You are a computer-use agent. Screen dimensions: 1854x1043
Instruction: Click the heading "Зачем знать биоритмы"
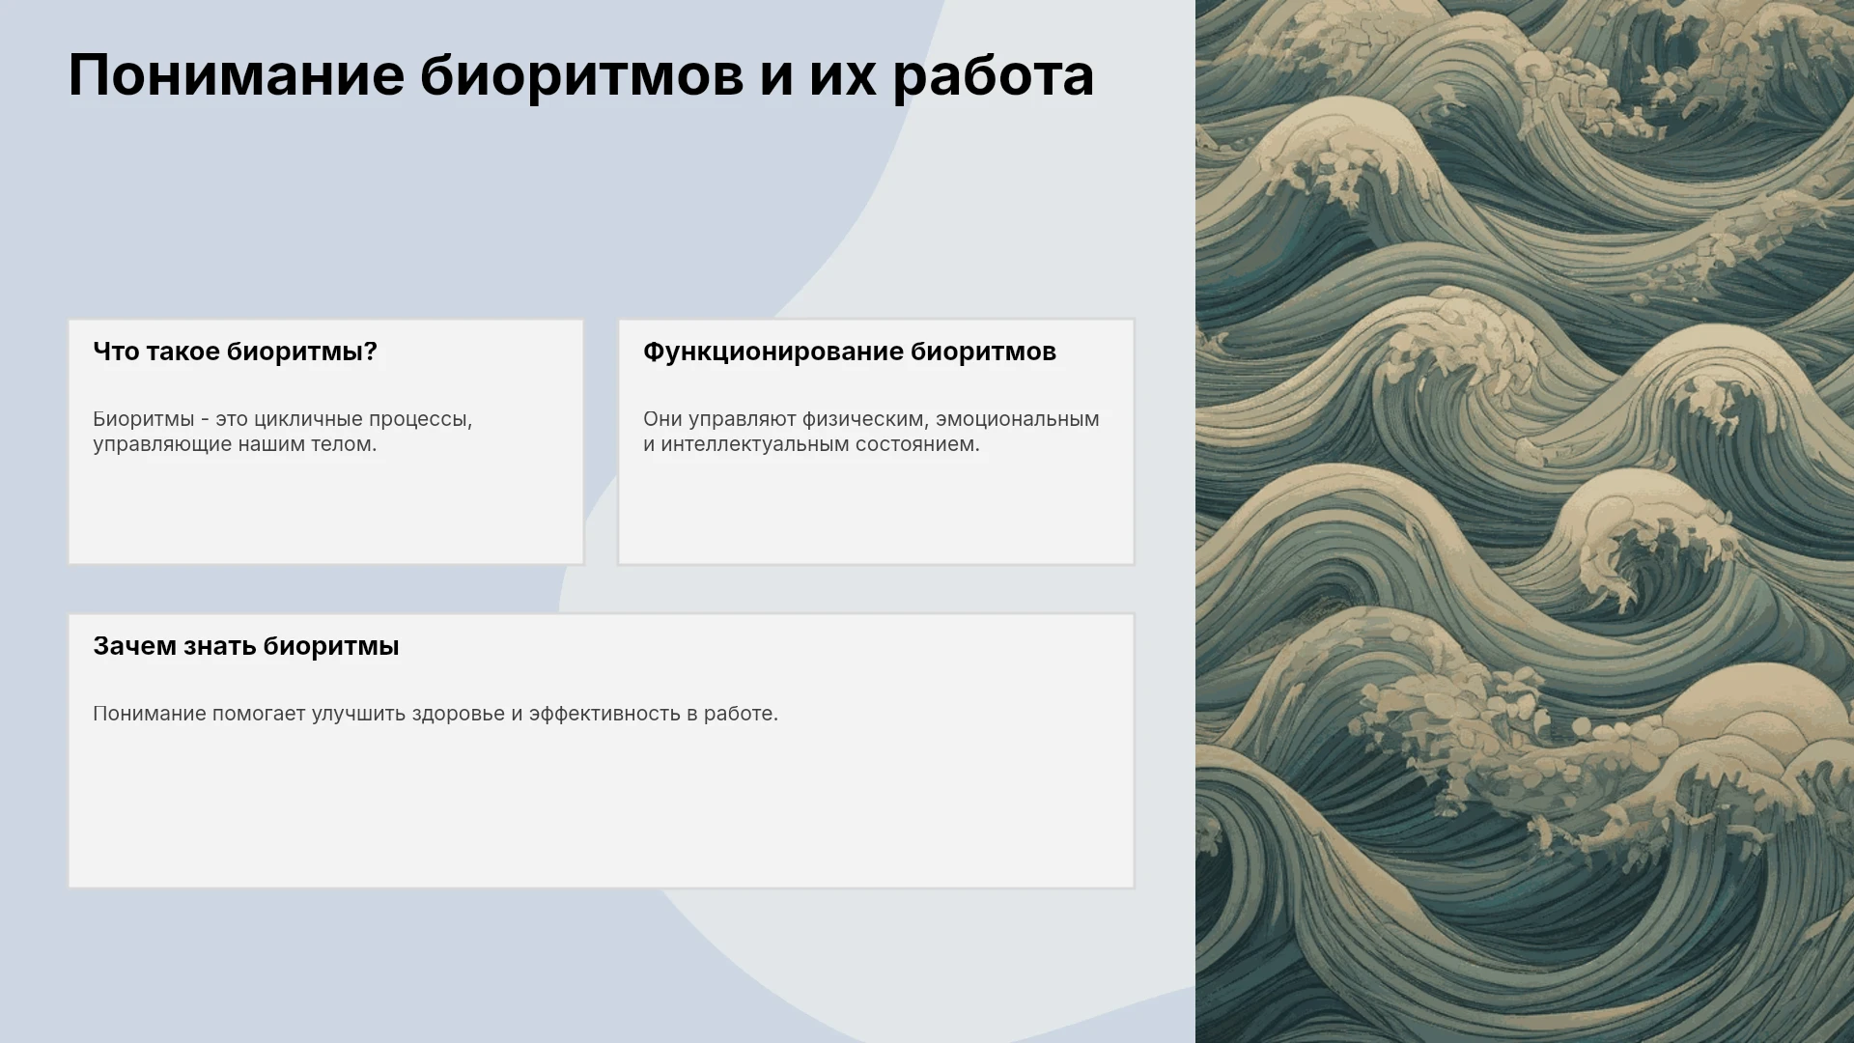[246, 646]
